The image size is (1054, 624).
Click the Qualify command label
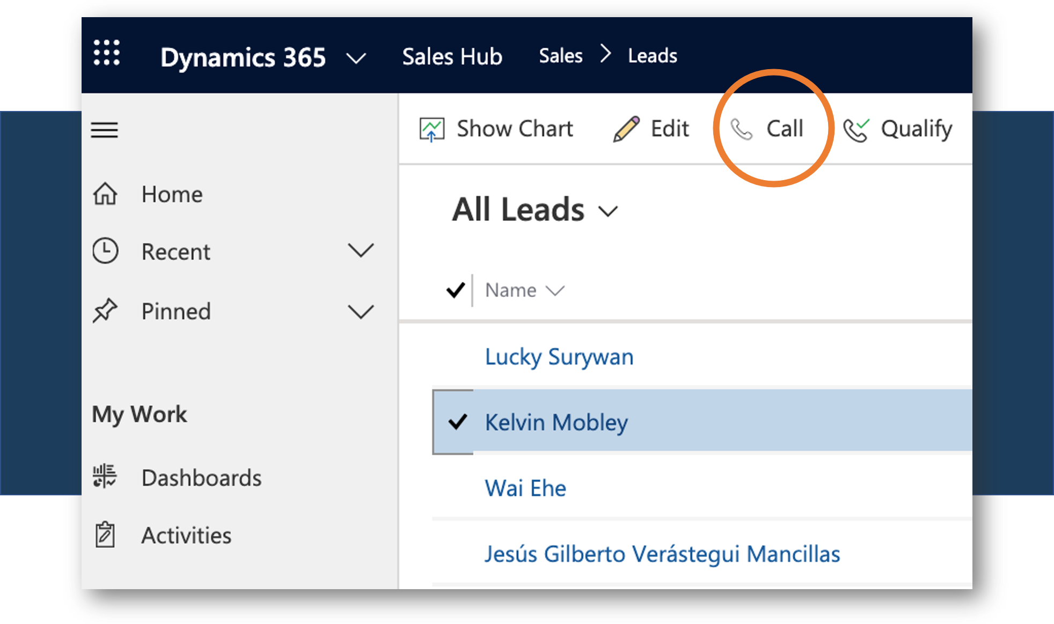pos(916,130)
